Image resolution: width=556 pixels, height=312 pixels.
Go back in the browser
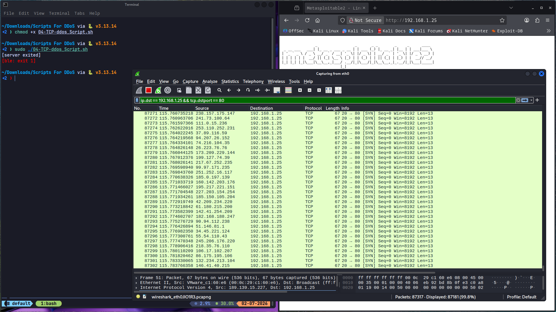(286, 20)
